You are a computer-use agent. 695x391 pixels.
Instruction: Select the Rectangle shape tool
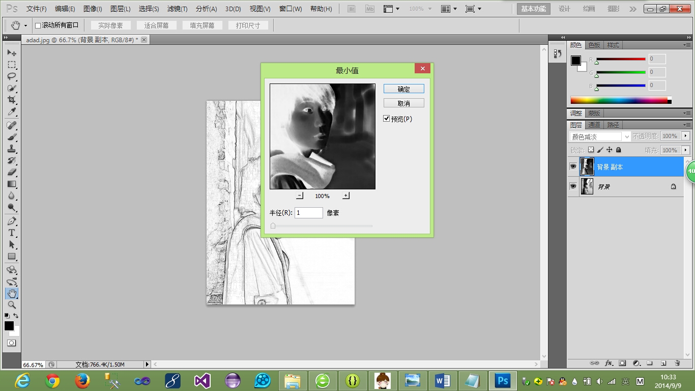(12, 256)
